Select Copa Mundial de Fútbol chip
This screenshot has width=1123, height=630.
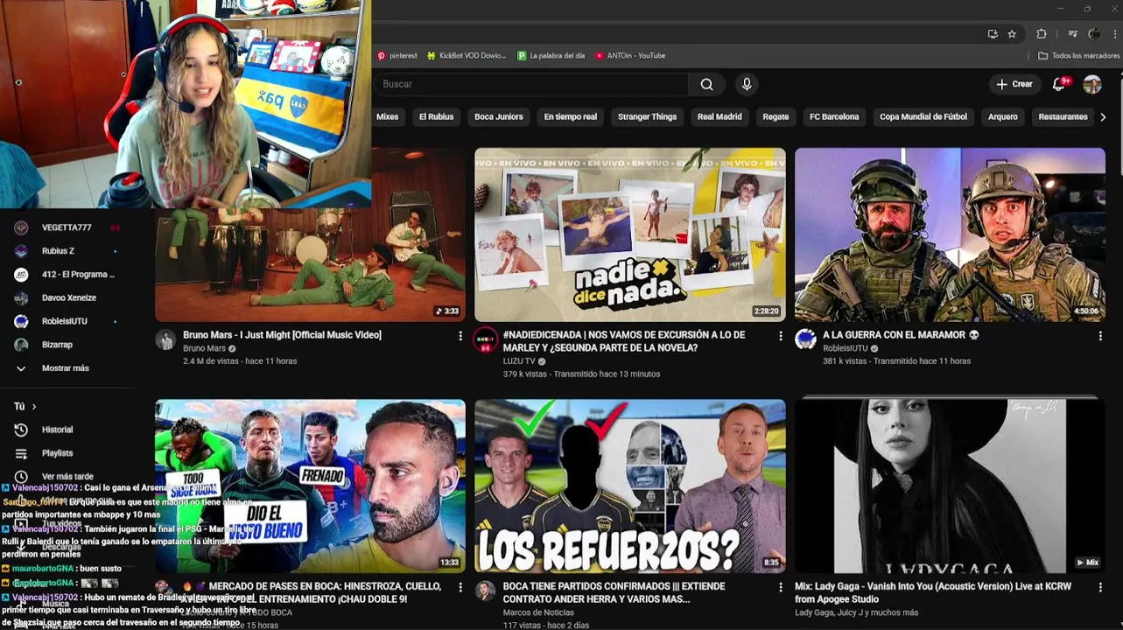tap(923, 116)
